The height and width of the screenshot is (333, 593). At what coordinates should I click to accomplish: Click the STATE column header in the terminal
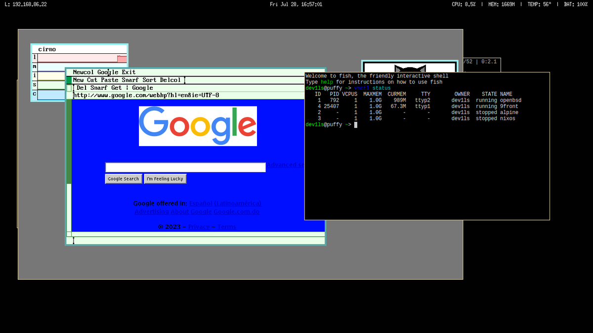[x=489, y=94]
